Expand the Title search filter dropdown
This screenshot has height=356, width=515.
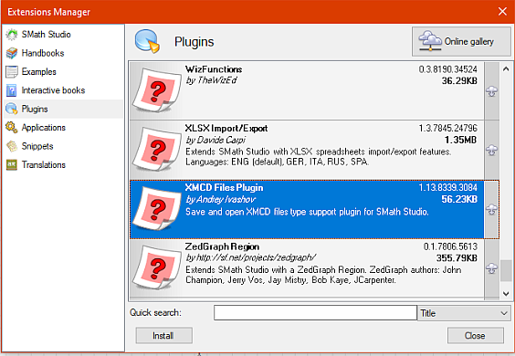click(464, 313)
